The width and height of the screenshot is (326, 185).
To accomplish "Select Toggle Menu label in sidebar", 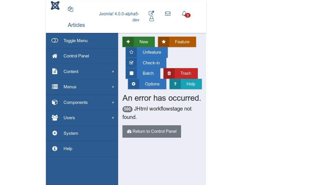I will pyautogui.click(x=75, y=41).
